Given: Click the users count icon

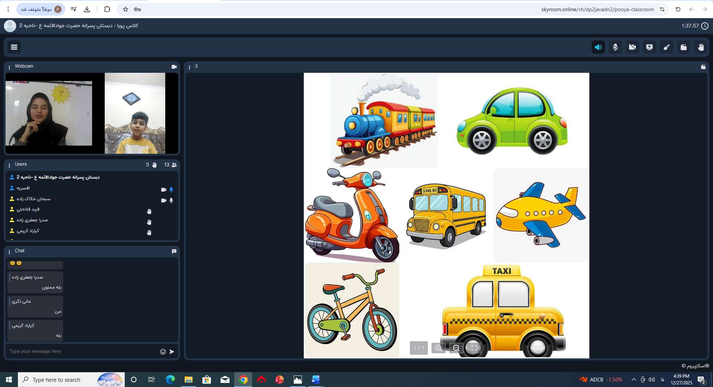Looking at the screenshot, I should click(174, 165).
